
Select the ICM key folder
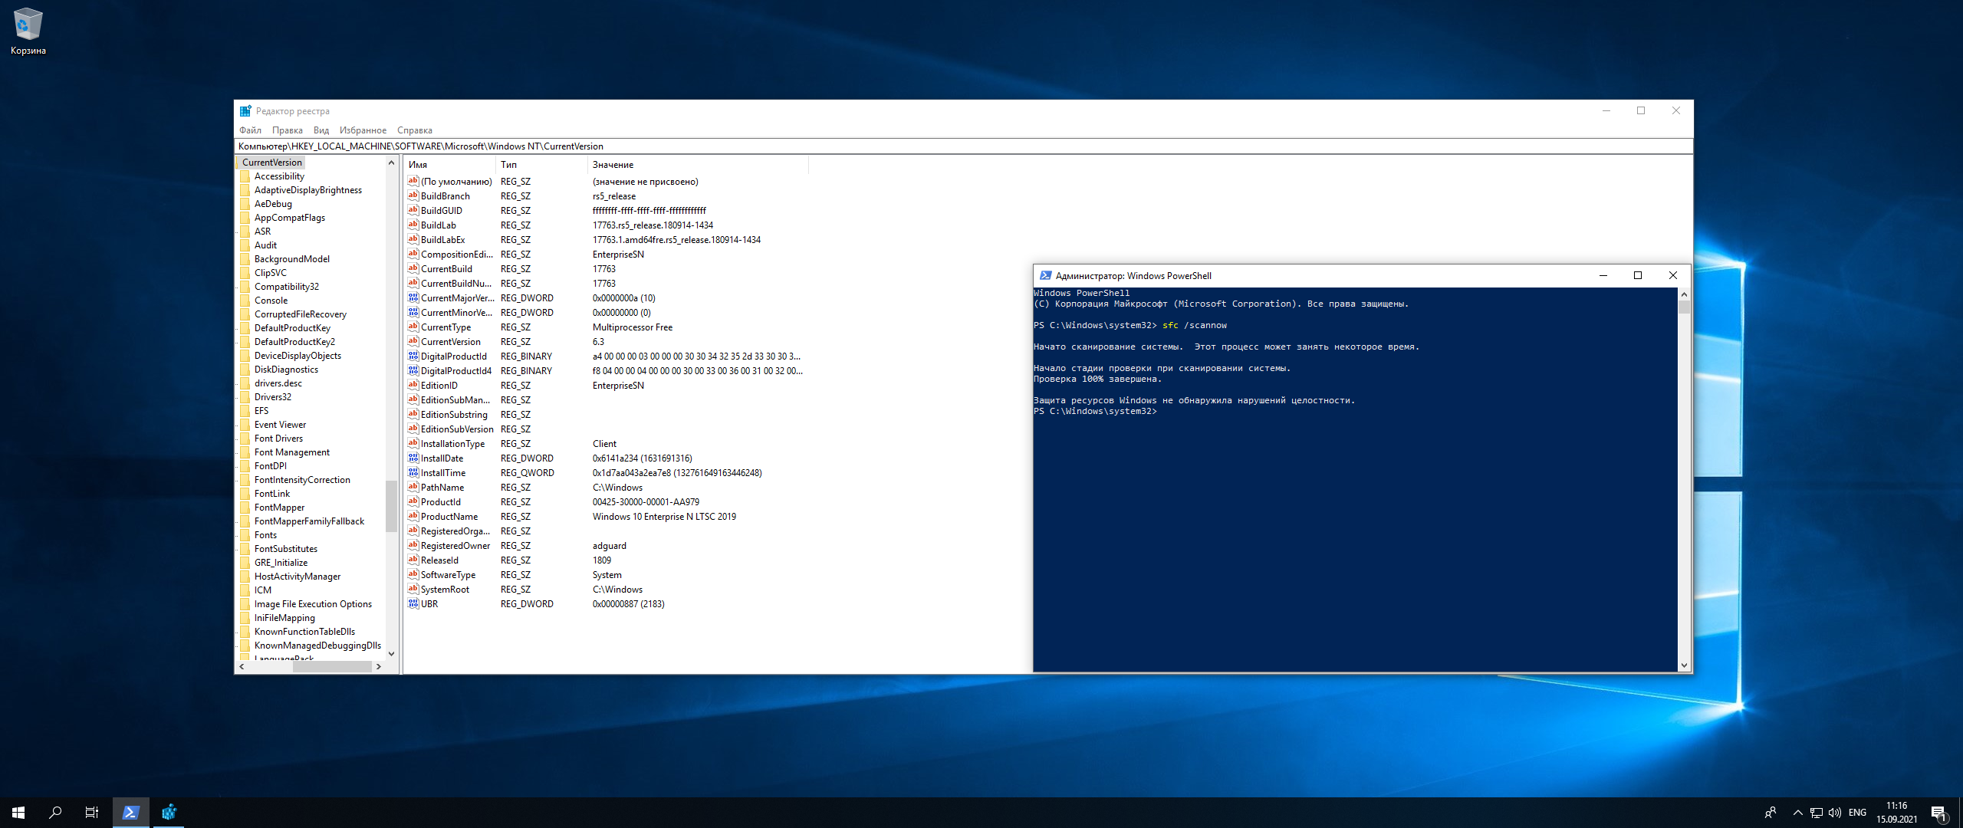pyautogui.click(x=263, y=590)
